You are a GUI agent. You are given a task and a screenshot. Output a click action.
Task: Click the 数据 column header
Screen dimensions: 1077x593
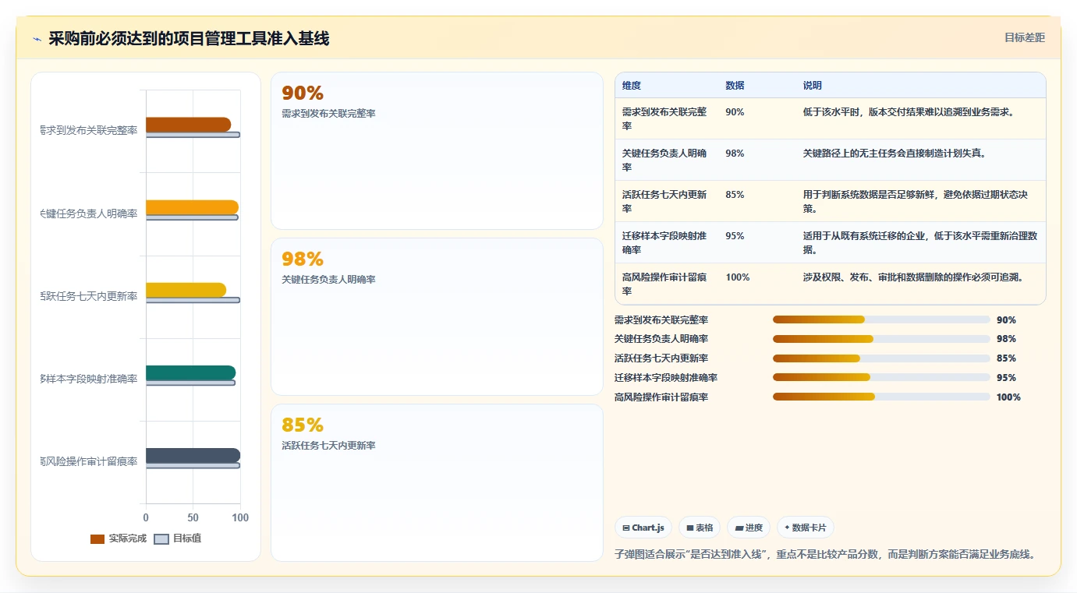[735, 86]
